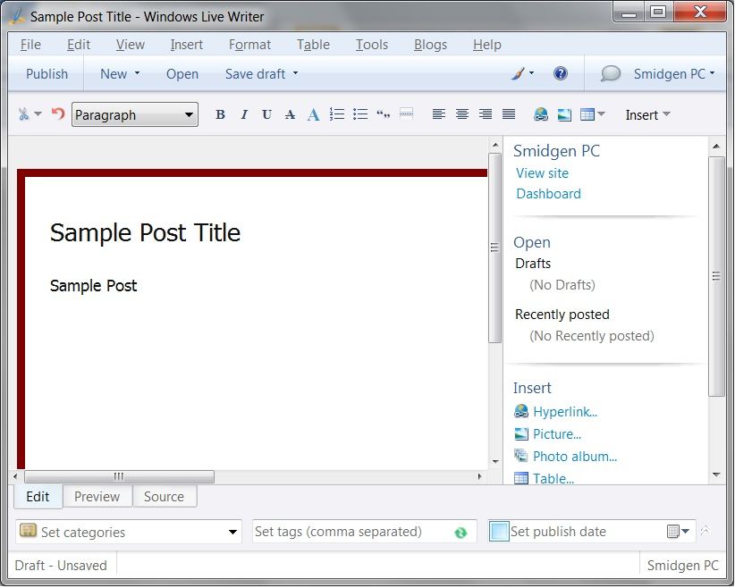Open the Insert dropdown in toolbar
The height and width of the screenshot is (588, 735).
point(647,114)
